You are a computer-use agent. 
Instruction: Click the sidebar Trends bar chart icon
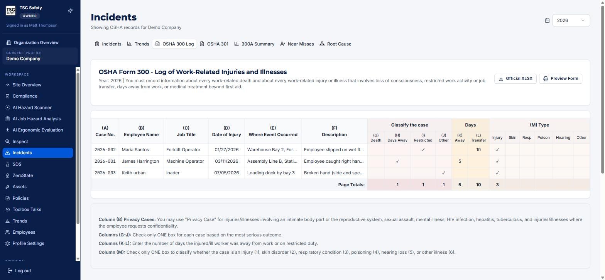click(7, 221)
